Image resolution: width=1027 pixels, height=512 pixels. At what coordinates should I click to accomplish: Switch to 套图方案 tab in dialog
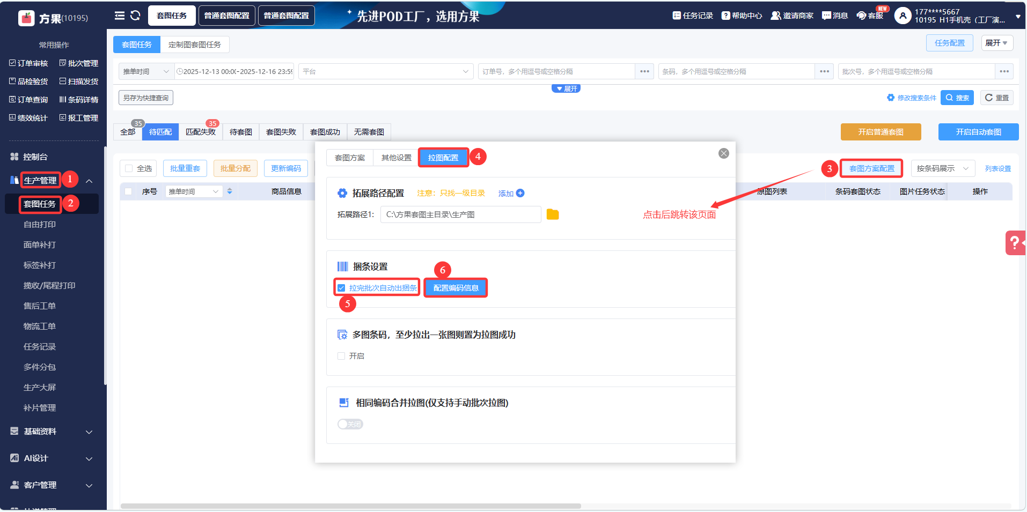point(350,158)
